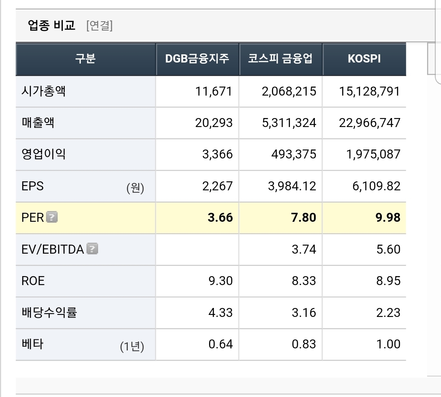441x397 pixels.
Task: Click KOSPI 매출액 value 22,966,747
Action: pyautogui.click(x=369, y=123)
